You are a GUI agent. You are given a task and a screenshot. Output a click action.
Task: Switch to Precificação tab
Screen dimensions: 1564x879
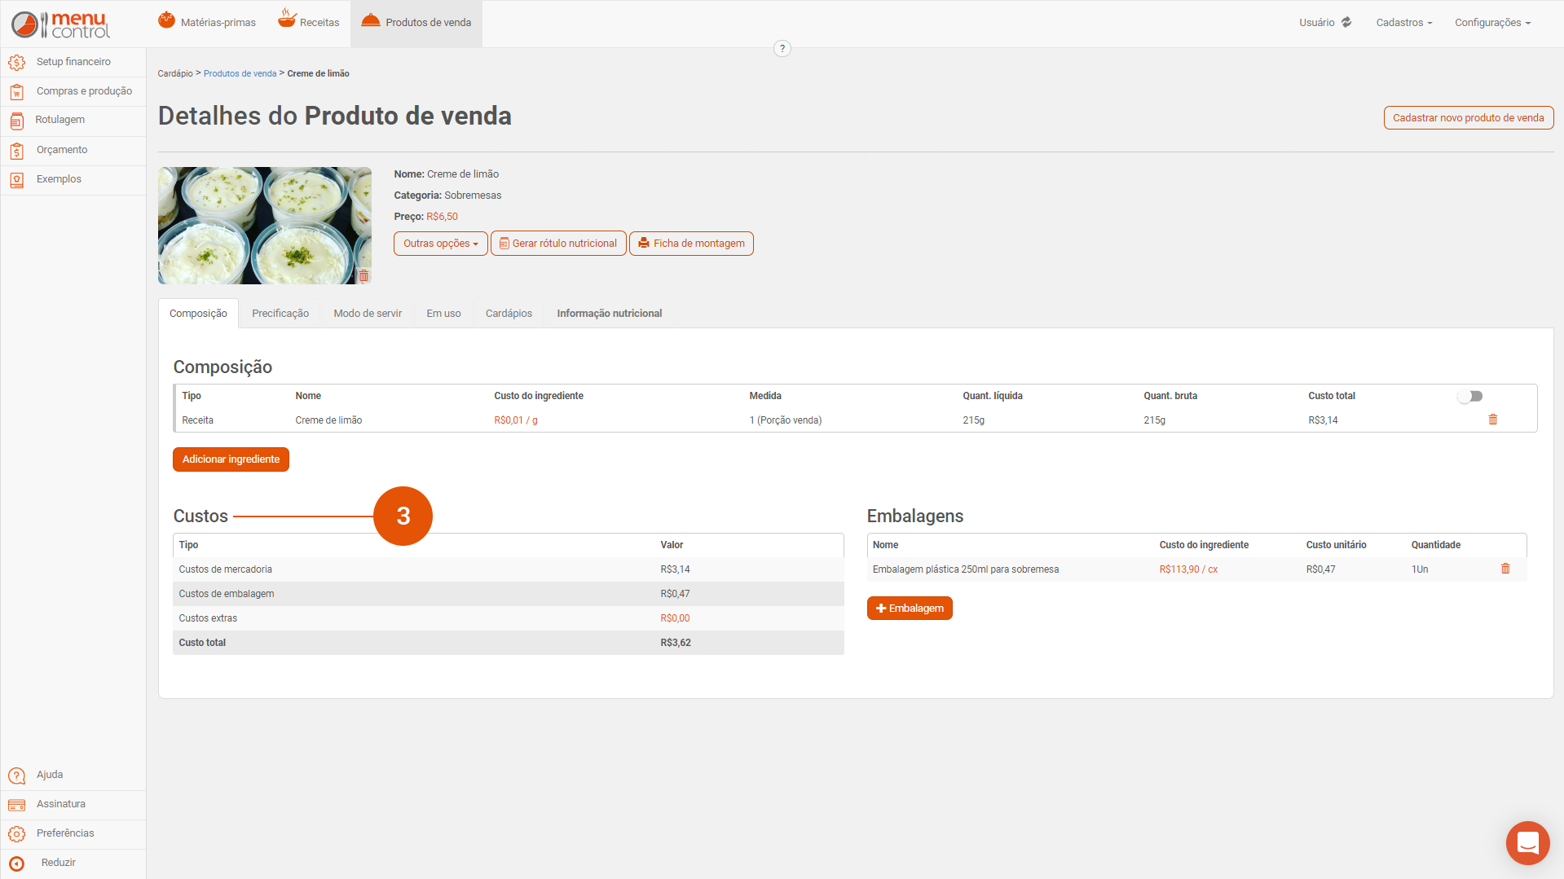click(280, 314)
